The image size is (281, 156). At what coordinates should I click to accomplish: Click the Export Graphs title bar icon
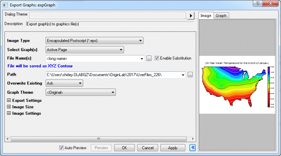click(5, 5)
